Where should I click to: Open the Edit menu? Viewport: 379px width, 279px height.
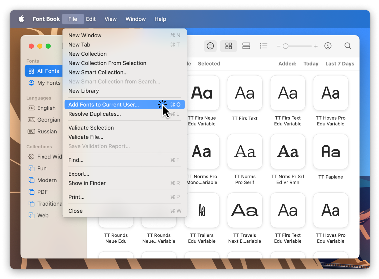tap(91, 19)
